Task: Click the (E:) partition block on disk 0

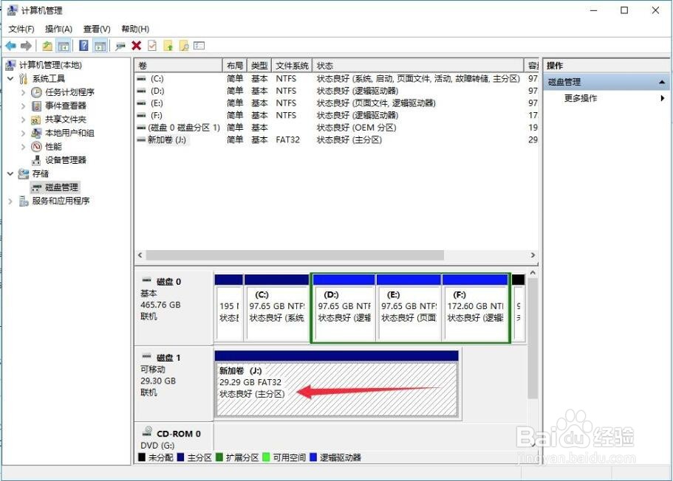Action: [409, 308]
